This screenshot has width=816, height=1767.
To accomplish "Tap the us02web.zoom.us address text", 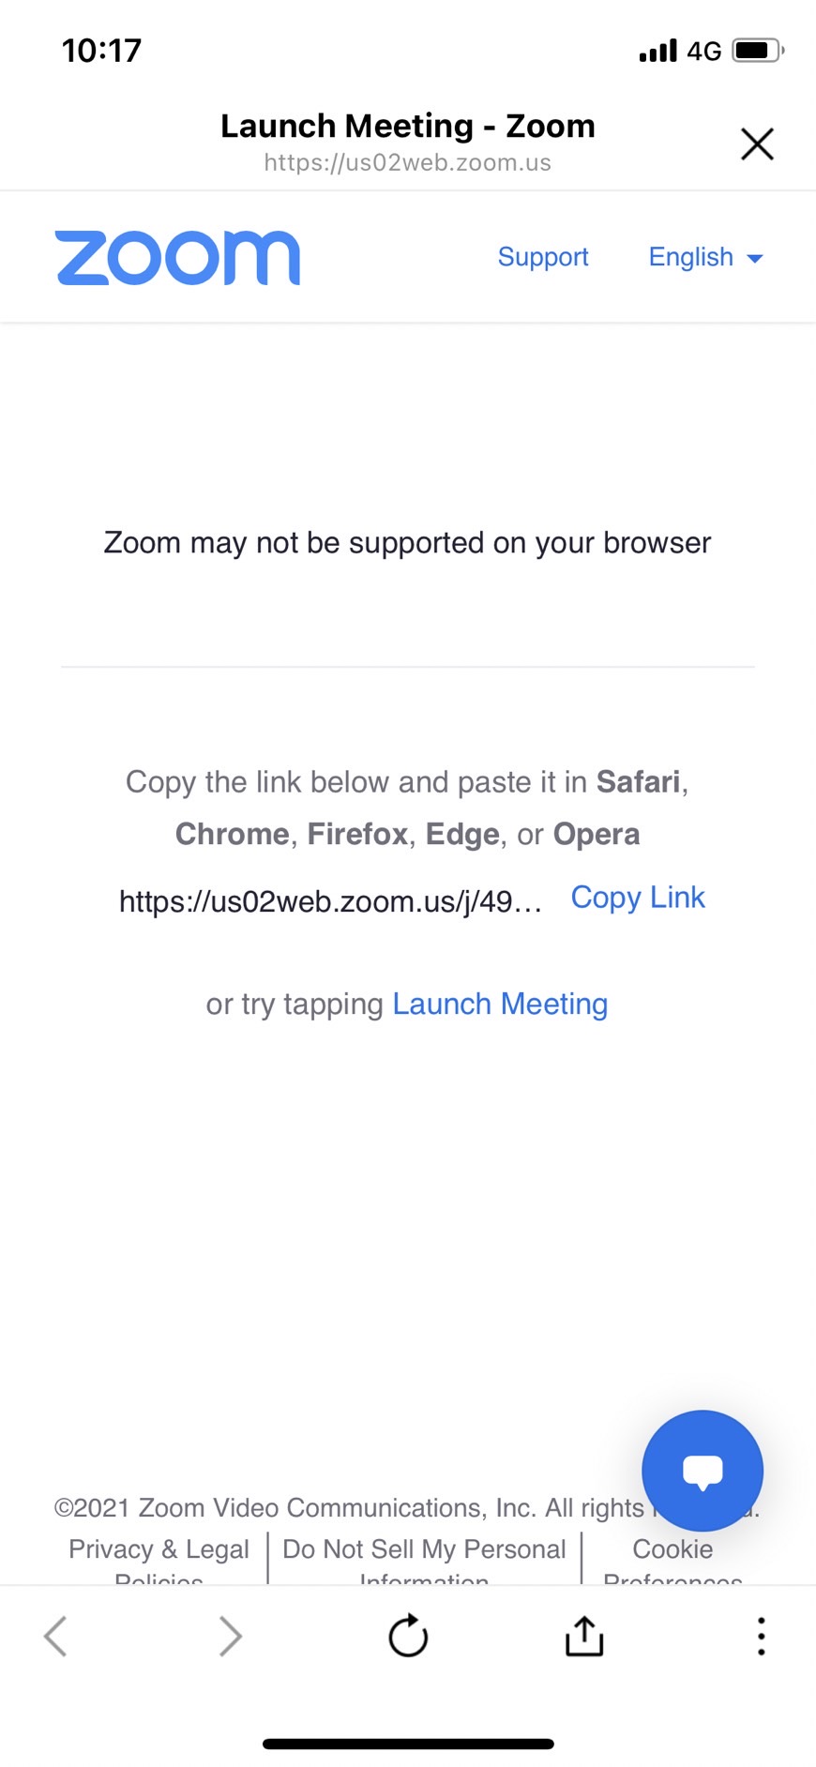I will 407,162.
